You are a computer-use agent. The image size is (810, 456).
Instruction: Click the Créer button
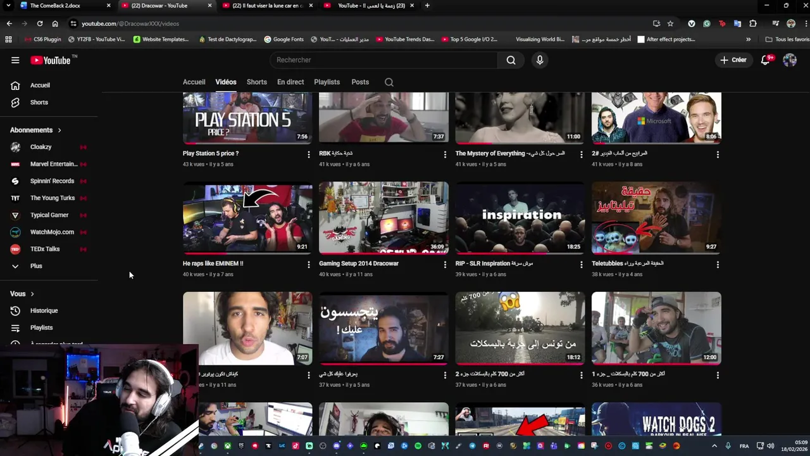pyautogui.click(x=733, y=60)
